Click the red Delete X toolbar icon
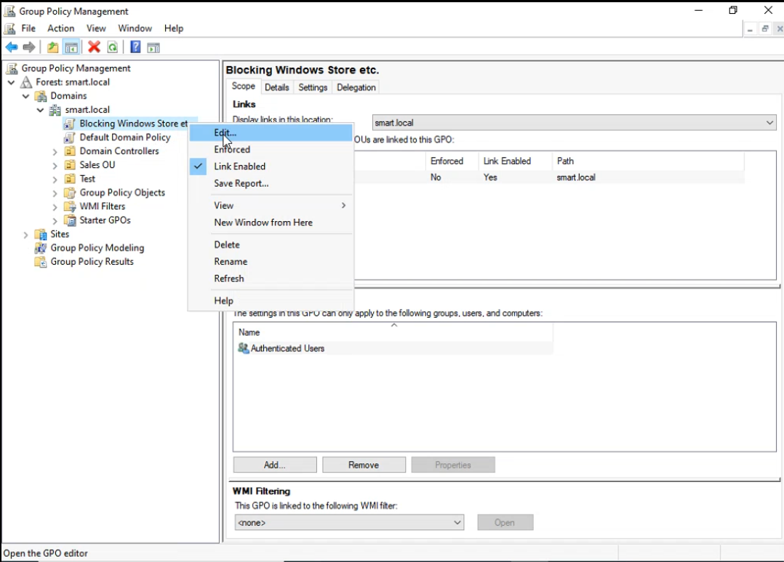The image size is (784, 562). [x=94, y=47]
